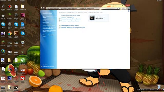Open Изменение параметров контроля учетных записей link
The image size is (164, 92).
pyautogui.click(x=73, y=27)
